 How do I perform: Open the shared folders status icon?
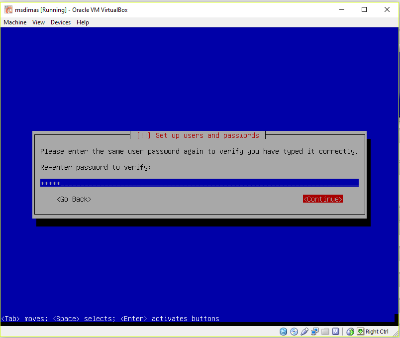(x=325, y=332)
